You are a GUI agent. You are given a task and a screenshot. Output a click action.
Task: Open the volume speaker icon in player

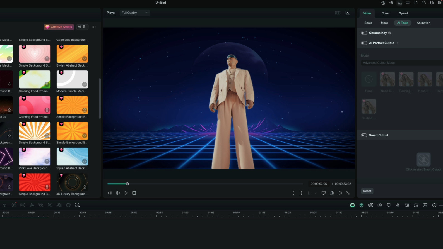340,193
